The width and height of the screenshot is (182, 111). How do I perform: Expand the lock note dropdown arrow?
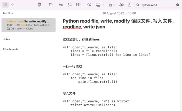coord(114,5)
